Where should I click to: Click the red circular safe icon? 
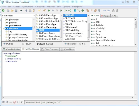click(x=14, y=102)
